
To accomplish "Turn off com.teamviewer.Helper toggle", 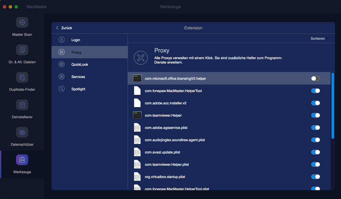I will 316,115.
